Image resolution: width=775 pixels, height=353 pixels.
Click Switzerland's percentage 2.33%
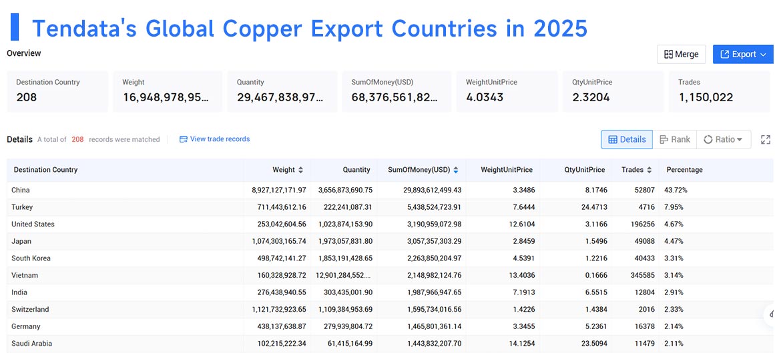pos(675,309)
